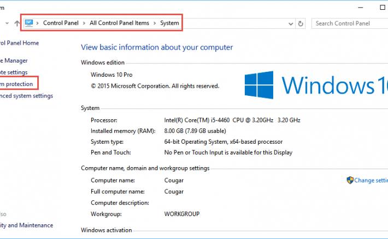Click the computer icon in address bar
Image resolution: width=388 pixels, height=239 pixels.
point(29,23)
